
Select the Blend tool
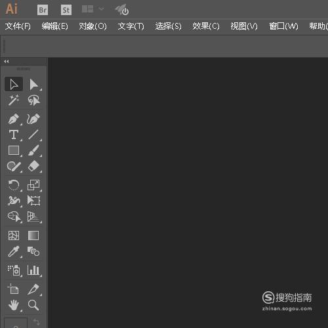point(33,251)
